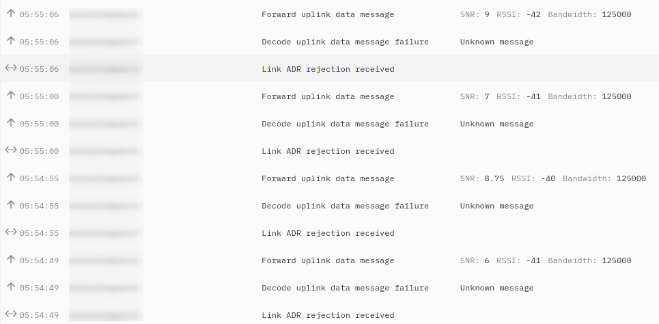Click uplink arrow of 05:54:49 Decode failure row
The image size is (659, 324).
(11, 287)
